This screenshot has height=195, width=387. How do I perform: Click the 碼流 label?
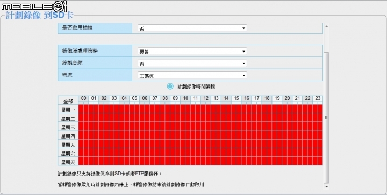(67, 75)
